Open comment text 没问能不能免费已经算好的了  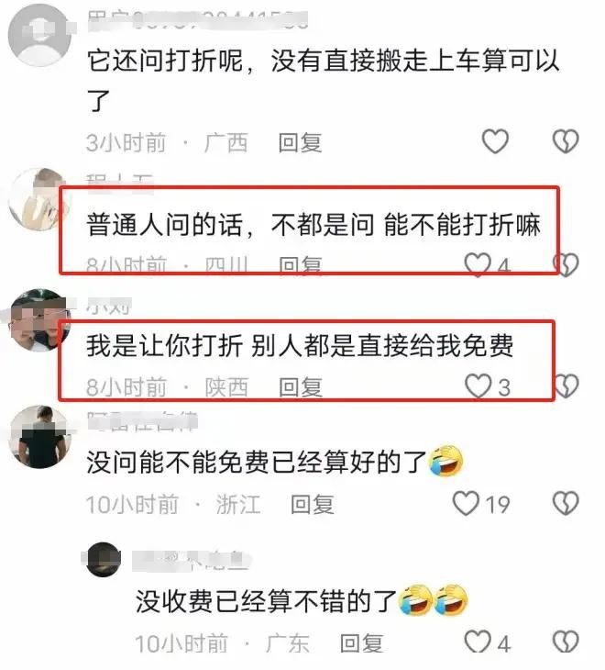tap(256, 463)
